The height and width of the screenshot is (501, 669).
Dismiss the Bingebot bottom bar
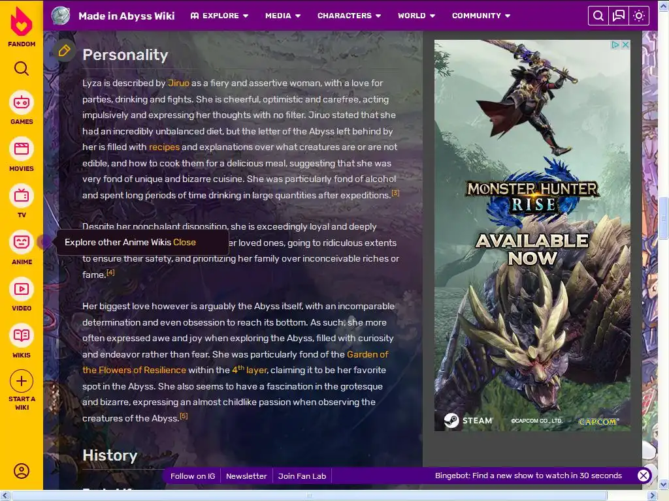pyautogui.click(x=644, y=476)
